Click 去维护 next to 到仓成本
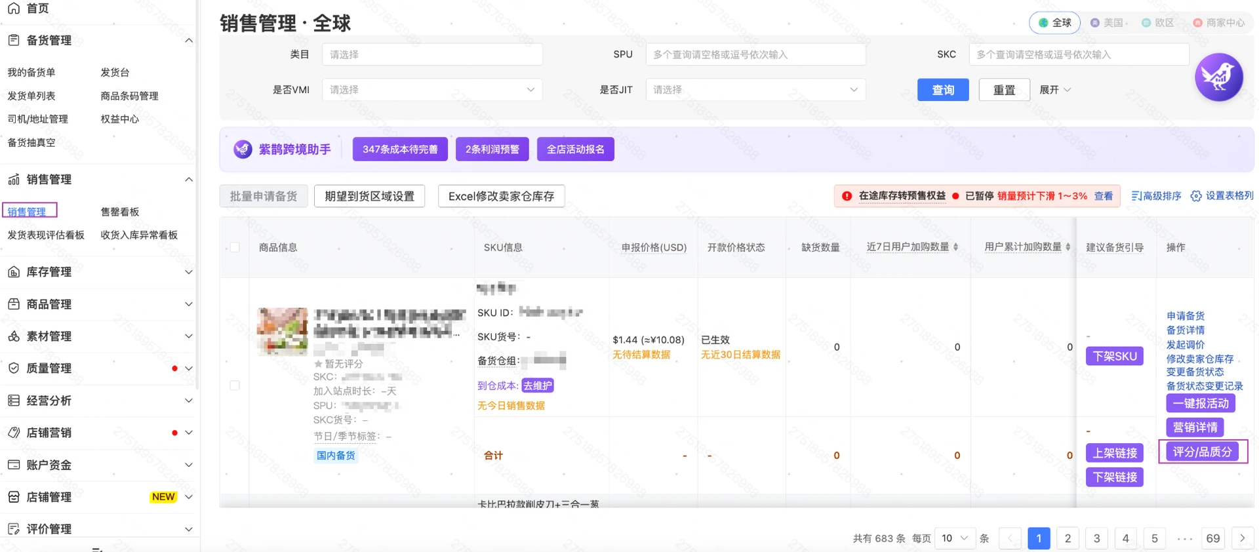The width and height of the screenshot is (1259, 552). 538,385
